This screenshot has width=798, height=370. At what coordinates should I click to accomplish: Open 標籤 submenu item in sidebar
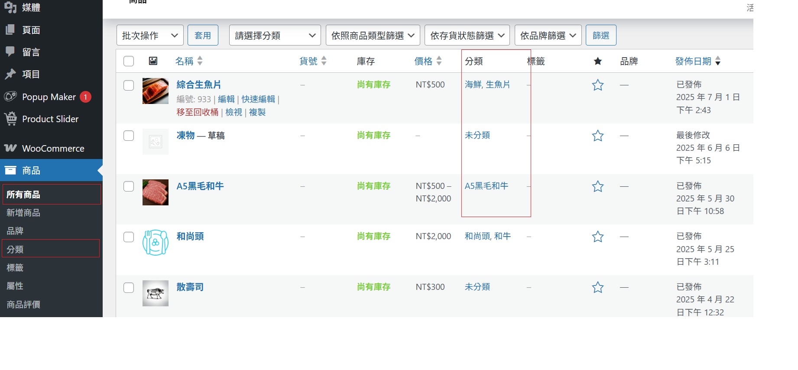15,268
